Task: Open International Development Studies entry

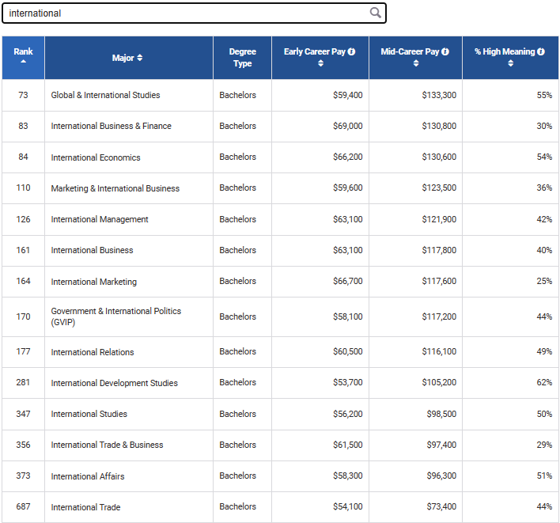Action: (x=114, y=383)
